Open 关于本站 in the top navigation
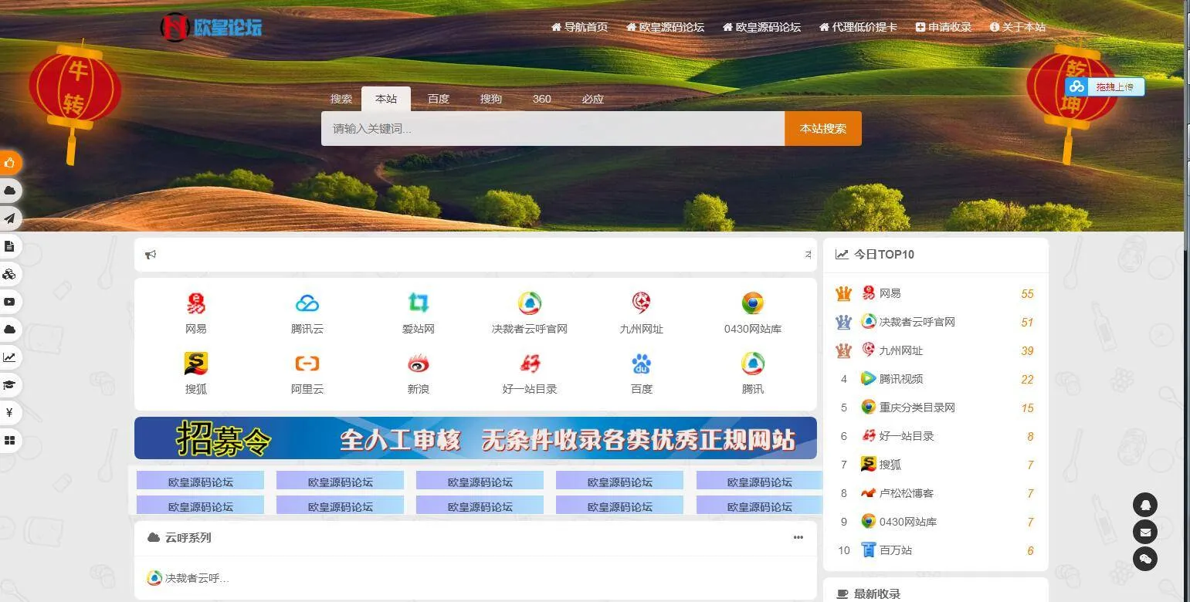The width and height of the screenshot is (1190, 602). [x=1018, y=27]
